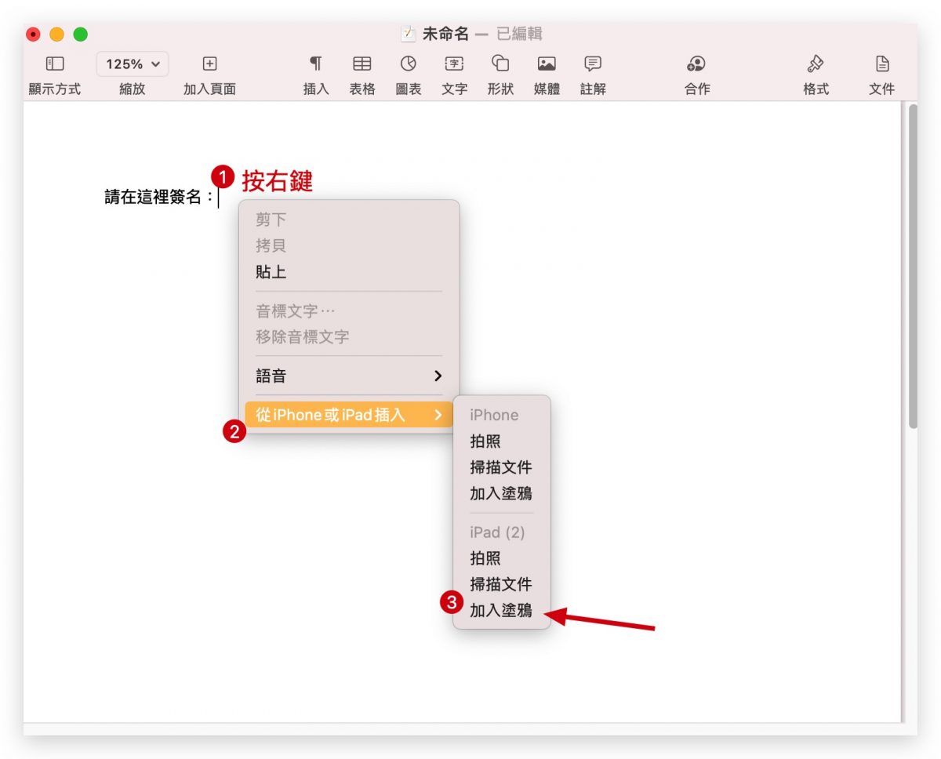Open the Insert (插入) paragraph icon
Viewport: 941px width, 759px height.
315,64
